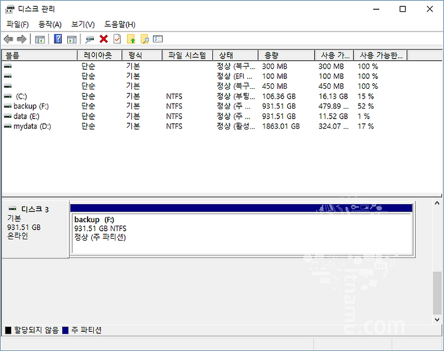Open the 보기(V) menu
This screenshot has height=351, width=444.
click(83, 25)
